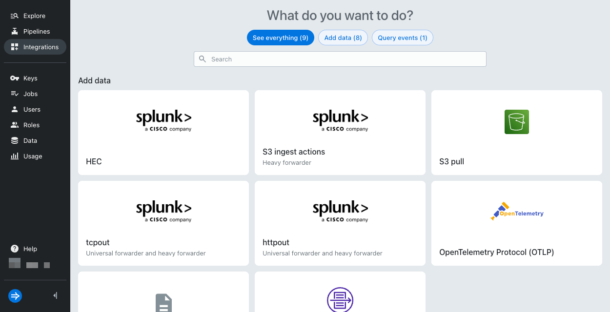Click the Splunk logo on httpout card
The width and height of the screenshot is (610, 312).
[340, 212]
